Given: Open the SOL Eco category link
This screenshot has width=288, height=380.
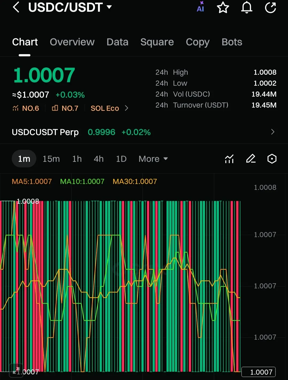Looking at the screenshot, I should [105, 108].
